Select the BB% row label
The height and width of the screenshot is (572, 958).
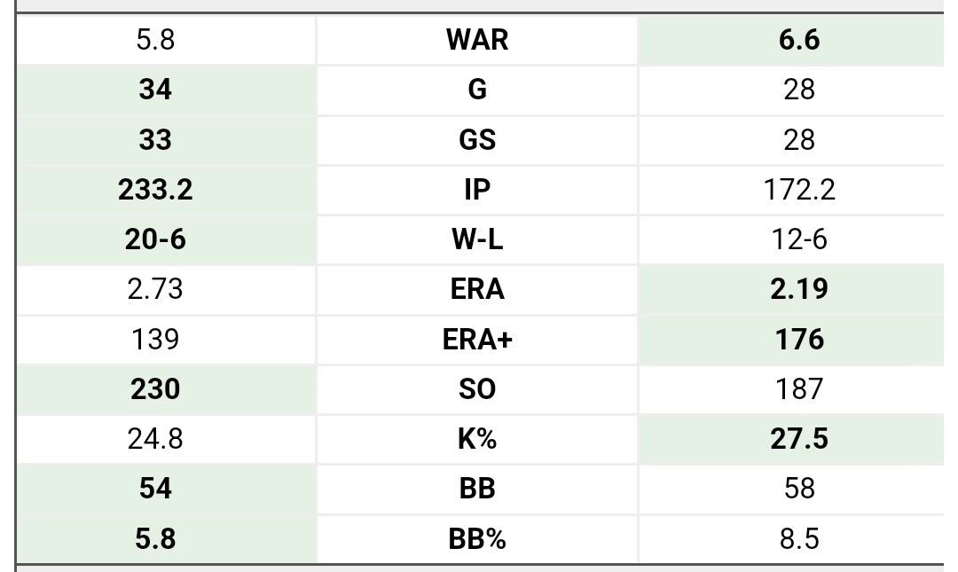(x=477, y=538)
